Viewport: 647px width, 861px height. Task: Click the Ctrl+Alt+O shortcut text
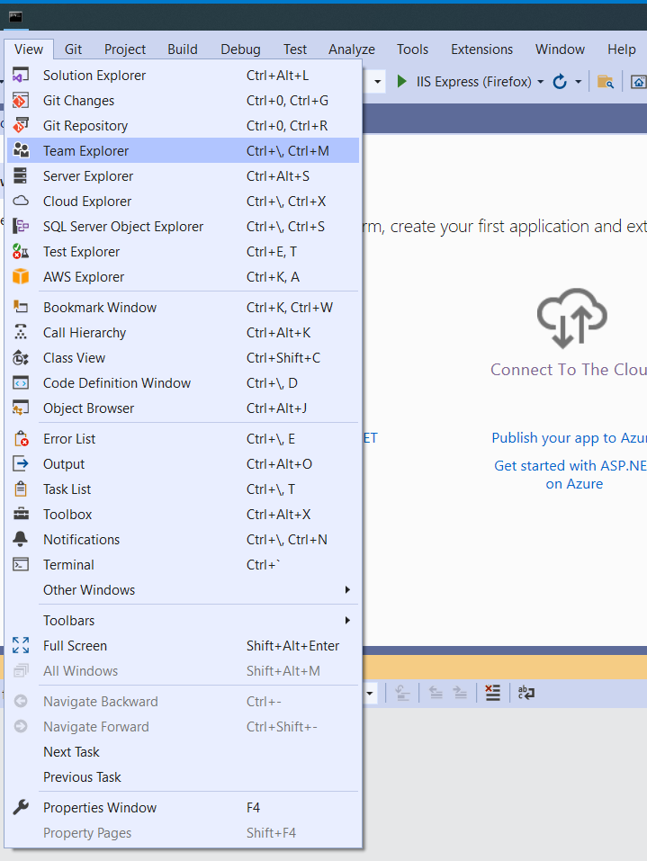click(x=279, y=464)
